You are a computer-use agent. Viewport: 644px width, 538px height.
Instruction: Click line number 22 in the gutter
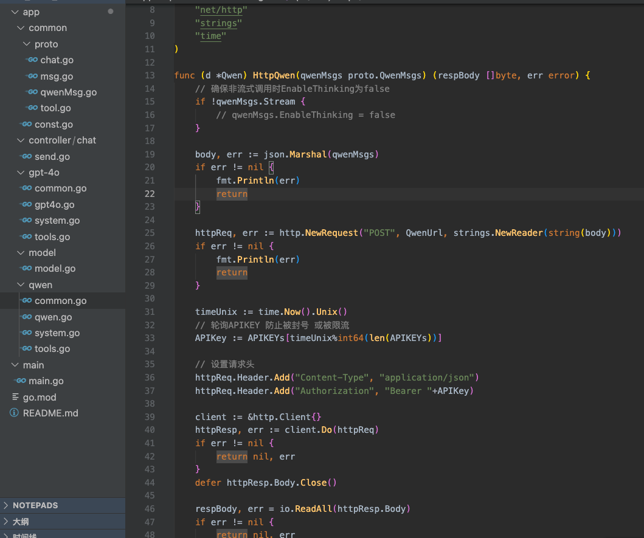click(149, 194)
